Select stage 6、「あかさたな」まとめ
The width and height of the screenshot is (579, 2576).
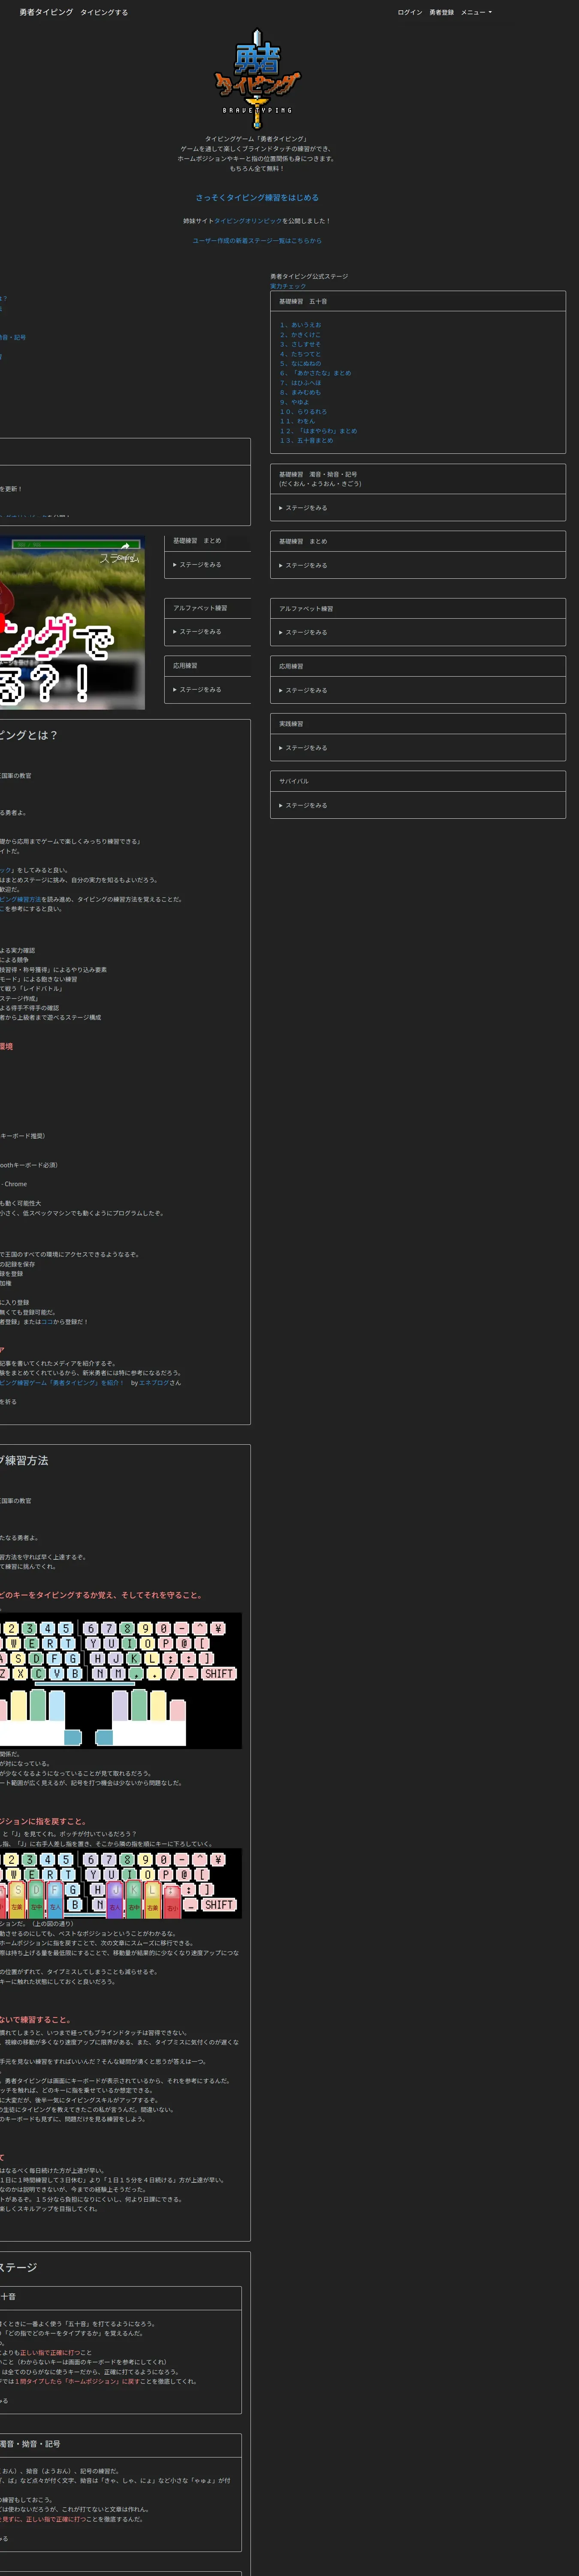click(x=316, y=373)
